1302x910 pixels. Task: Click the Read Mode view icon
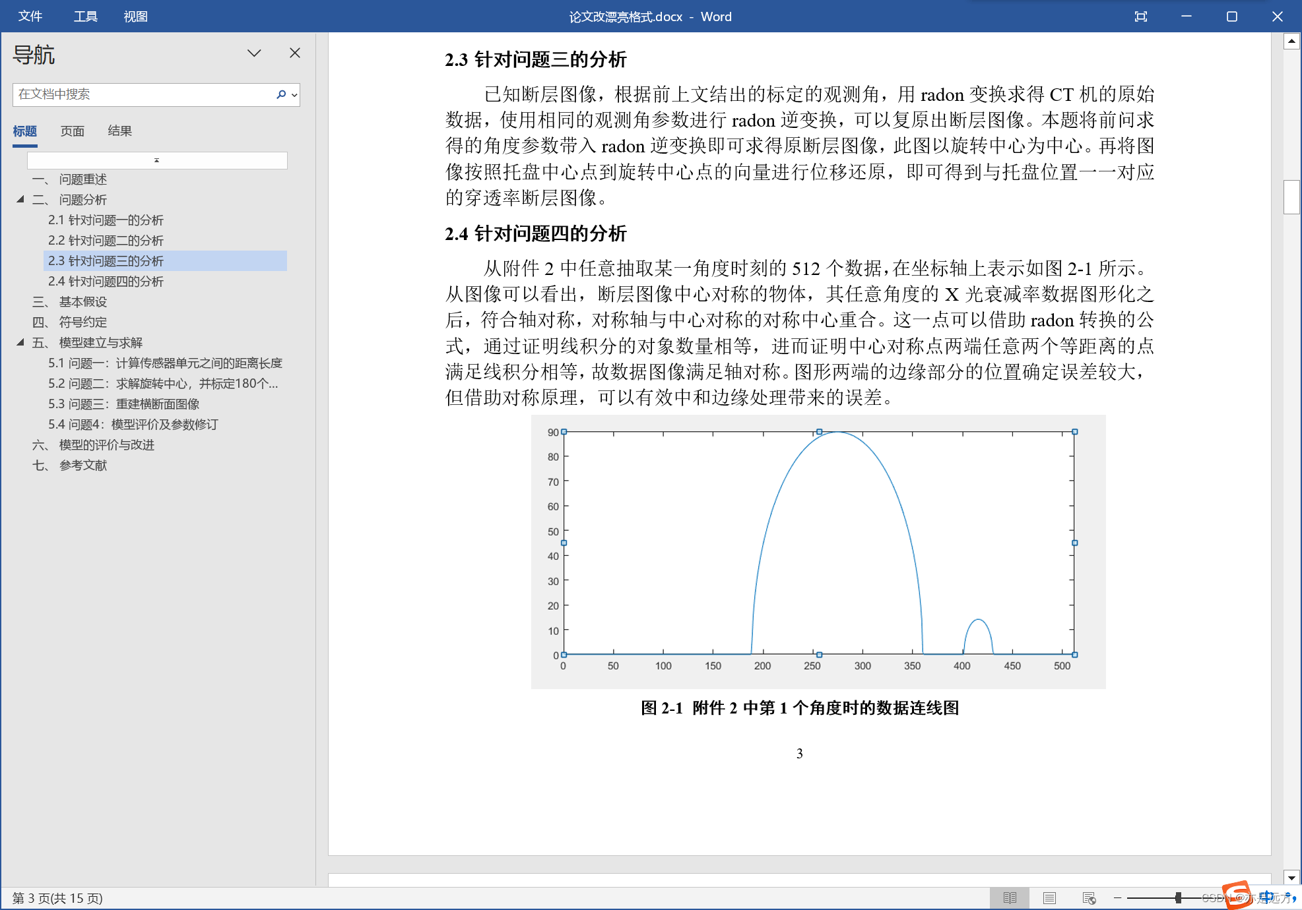pos(1010,897)
